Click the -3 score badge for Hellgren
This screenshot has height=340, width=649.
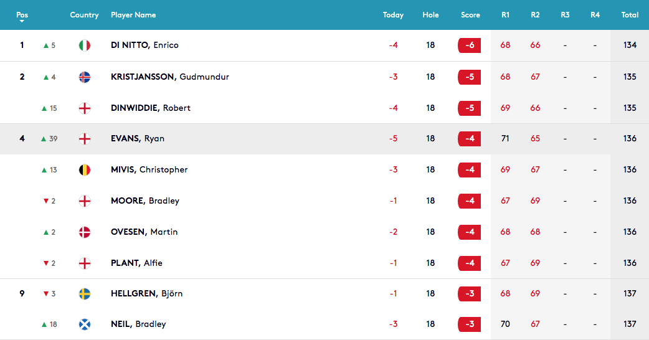tap(470, 294)
